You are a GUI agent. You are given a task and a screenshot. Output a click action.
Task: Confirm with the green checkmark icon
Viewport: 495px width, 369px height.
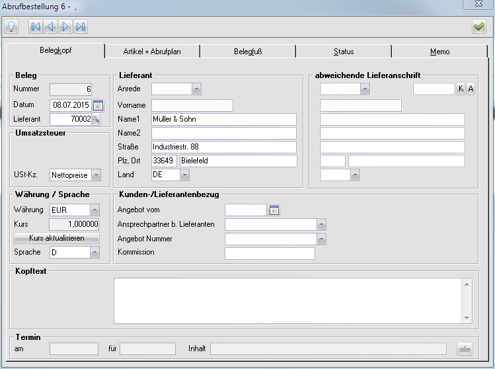[478, 26]
